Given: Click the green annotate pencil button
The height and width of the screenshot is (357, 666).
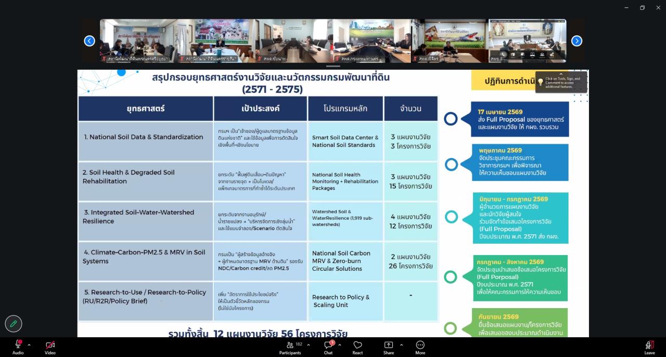Looking at the screenshot, I should [14, 324].
